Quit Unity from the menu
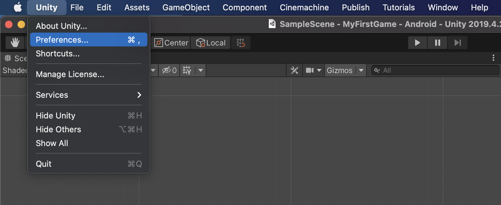This screenshot has width=501, height=205. (89, 164)
